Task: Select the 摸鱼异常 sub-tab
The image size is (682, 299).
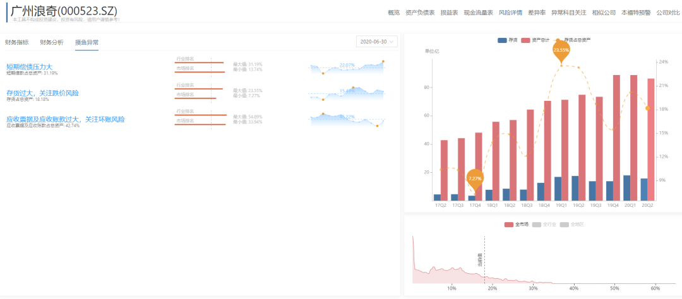Action: (x=87, y=42)
